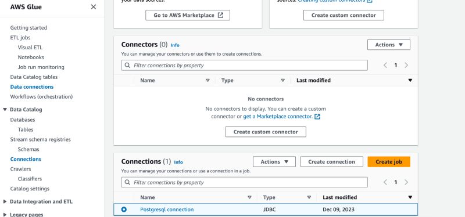The width and height of the screenshot is (465, 217).
Task: Go to previous page in Connections
Action: click(x=385, y=182)
